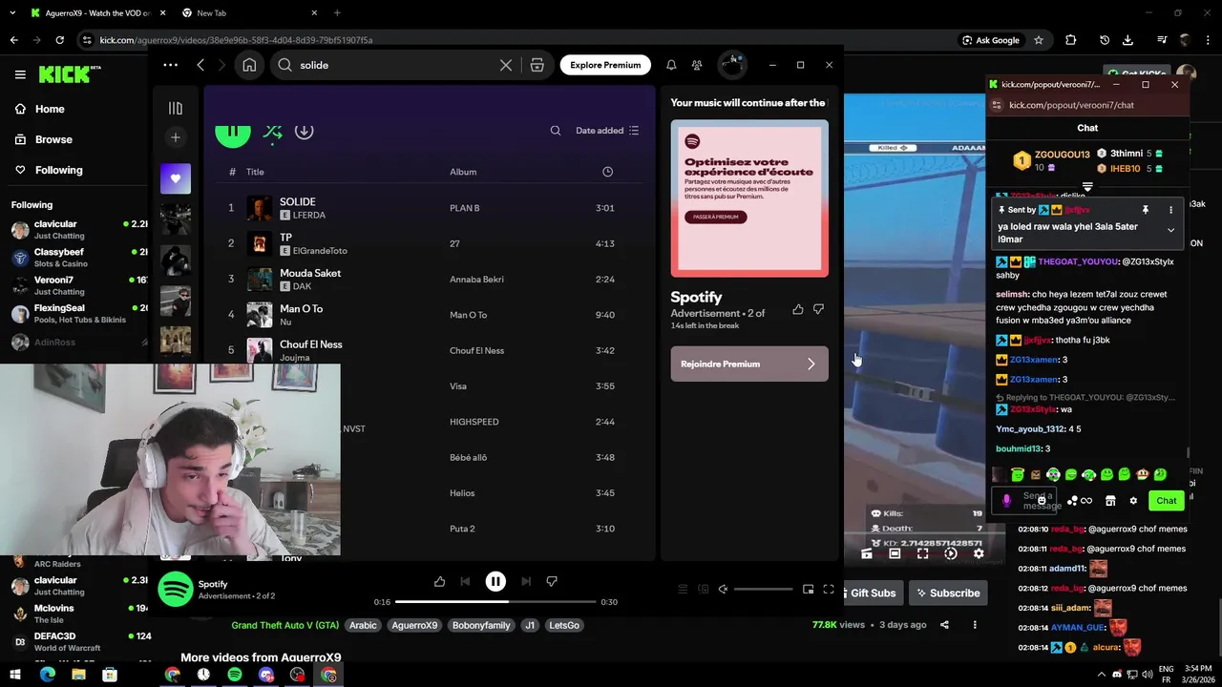
Task: Open Kick Following sidebar item
Action: 49,170
